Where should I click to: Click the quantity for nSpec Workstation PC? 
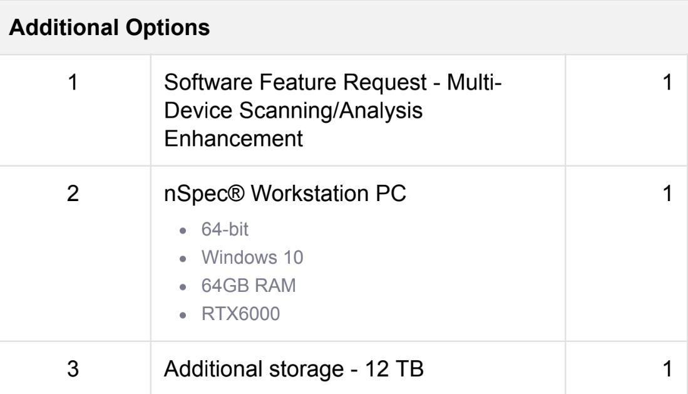tap(666, 195)
